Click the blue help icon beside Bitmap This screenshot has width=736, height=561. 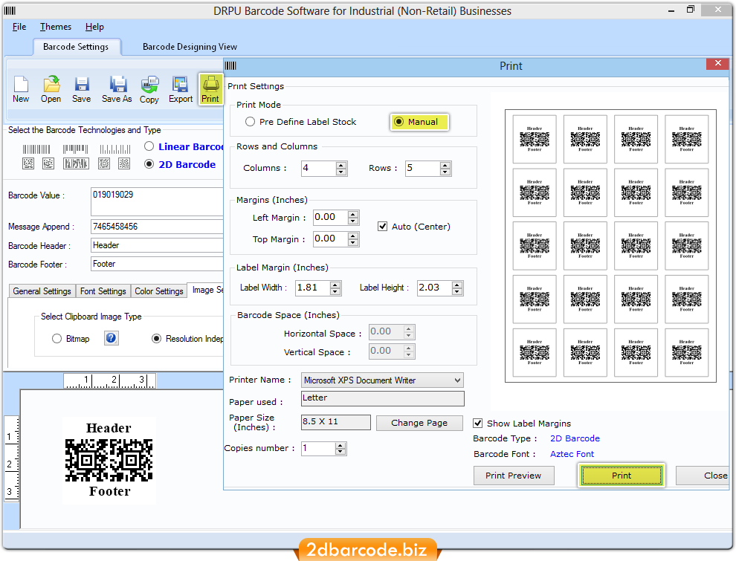click(x=112, y=338)
